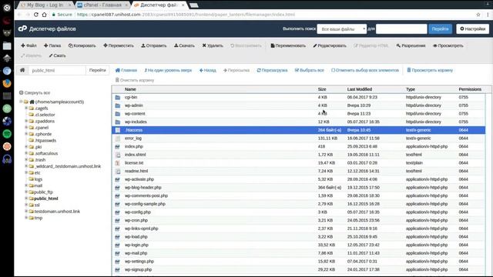Click the Копировать toolbar button
Screen dimensions: 493x277
coord(82,45)
